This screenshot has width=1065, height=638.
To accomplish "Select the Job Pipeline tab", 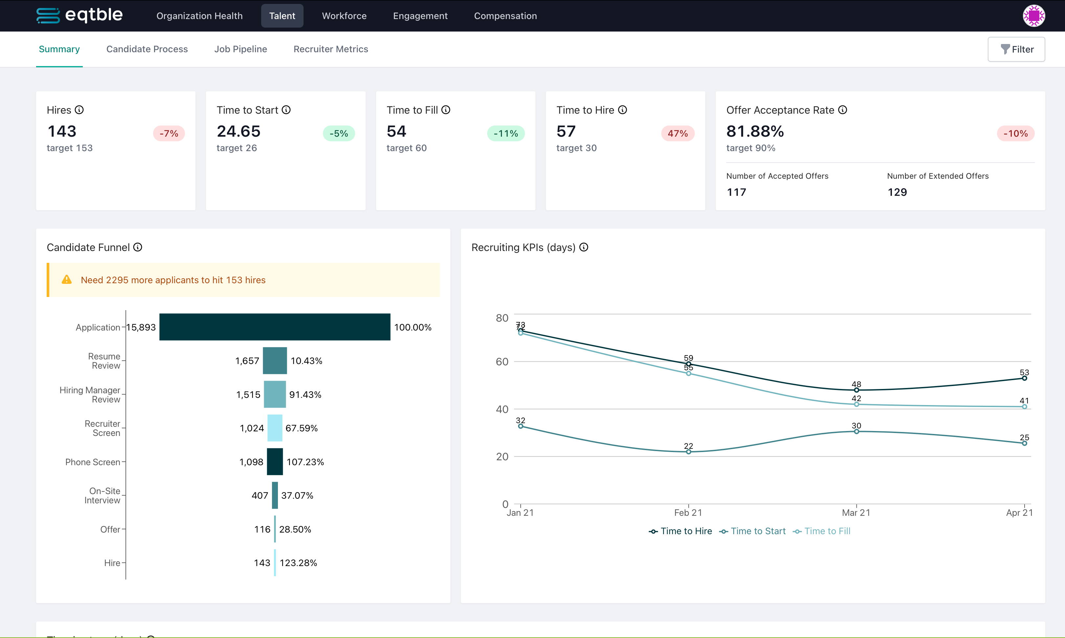I will pos(241,49).
